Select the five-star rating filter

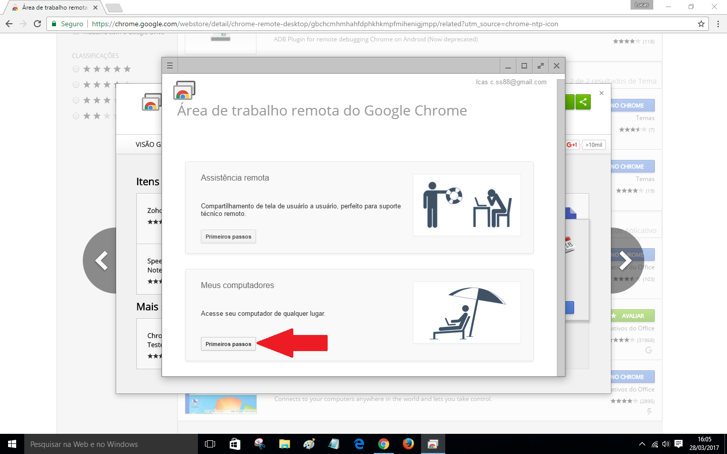(x=76, y=69)
